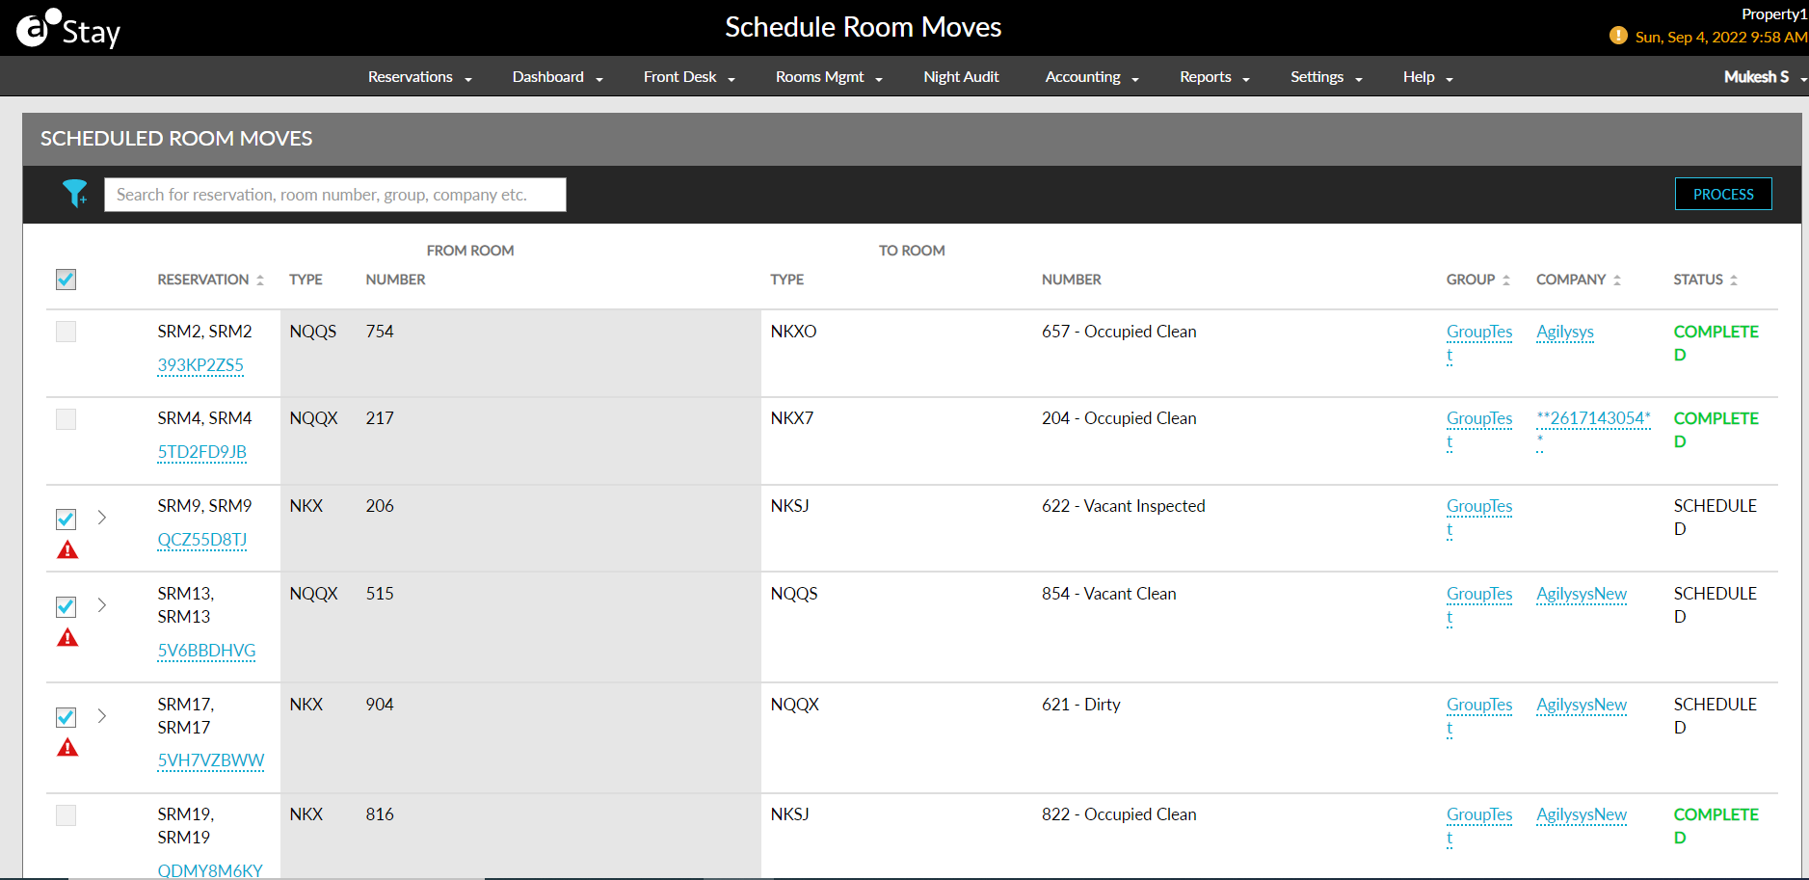Image resolution: width=1809 pixels, height=880 pixels.
Task: Click the alert icon beside SRM17
Action: 66,747
